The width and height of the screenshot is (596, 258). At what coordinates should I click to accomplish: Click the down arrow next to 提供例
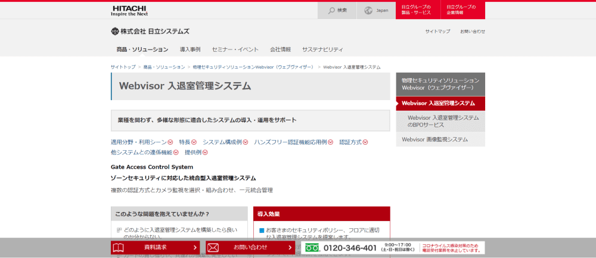click(205, 153)
